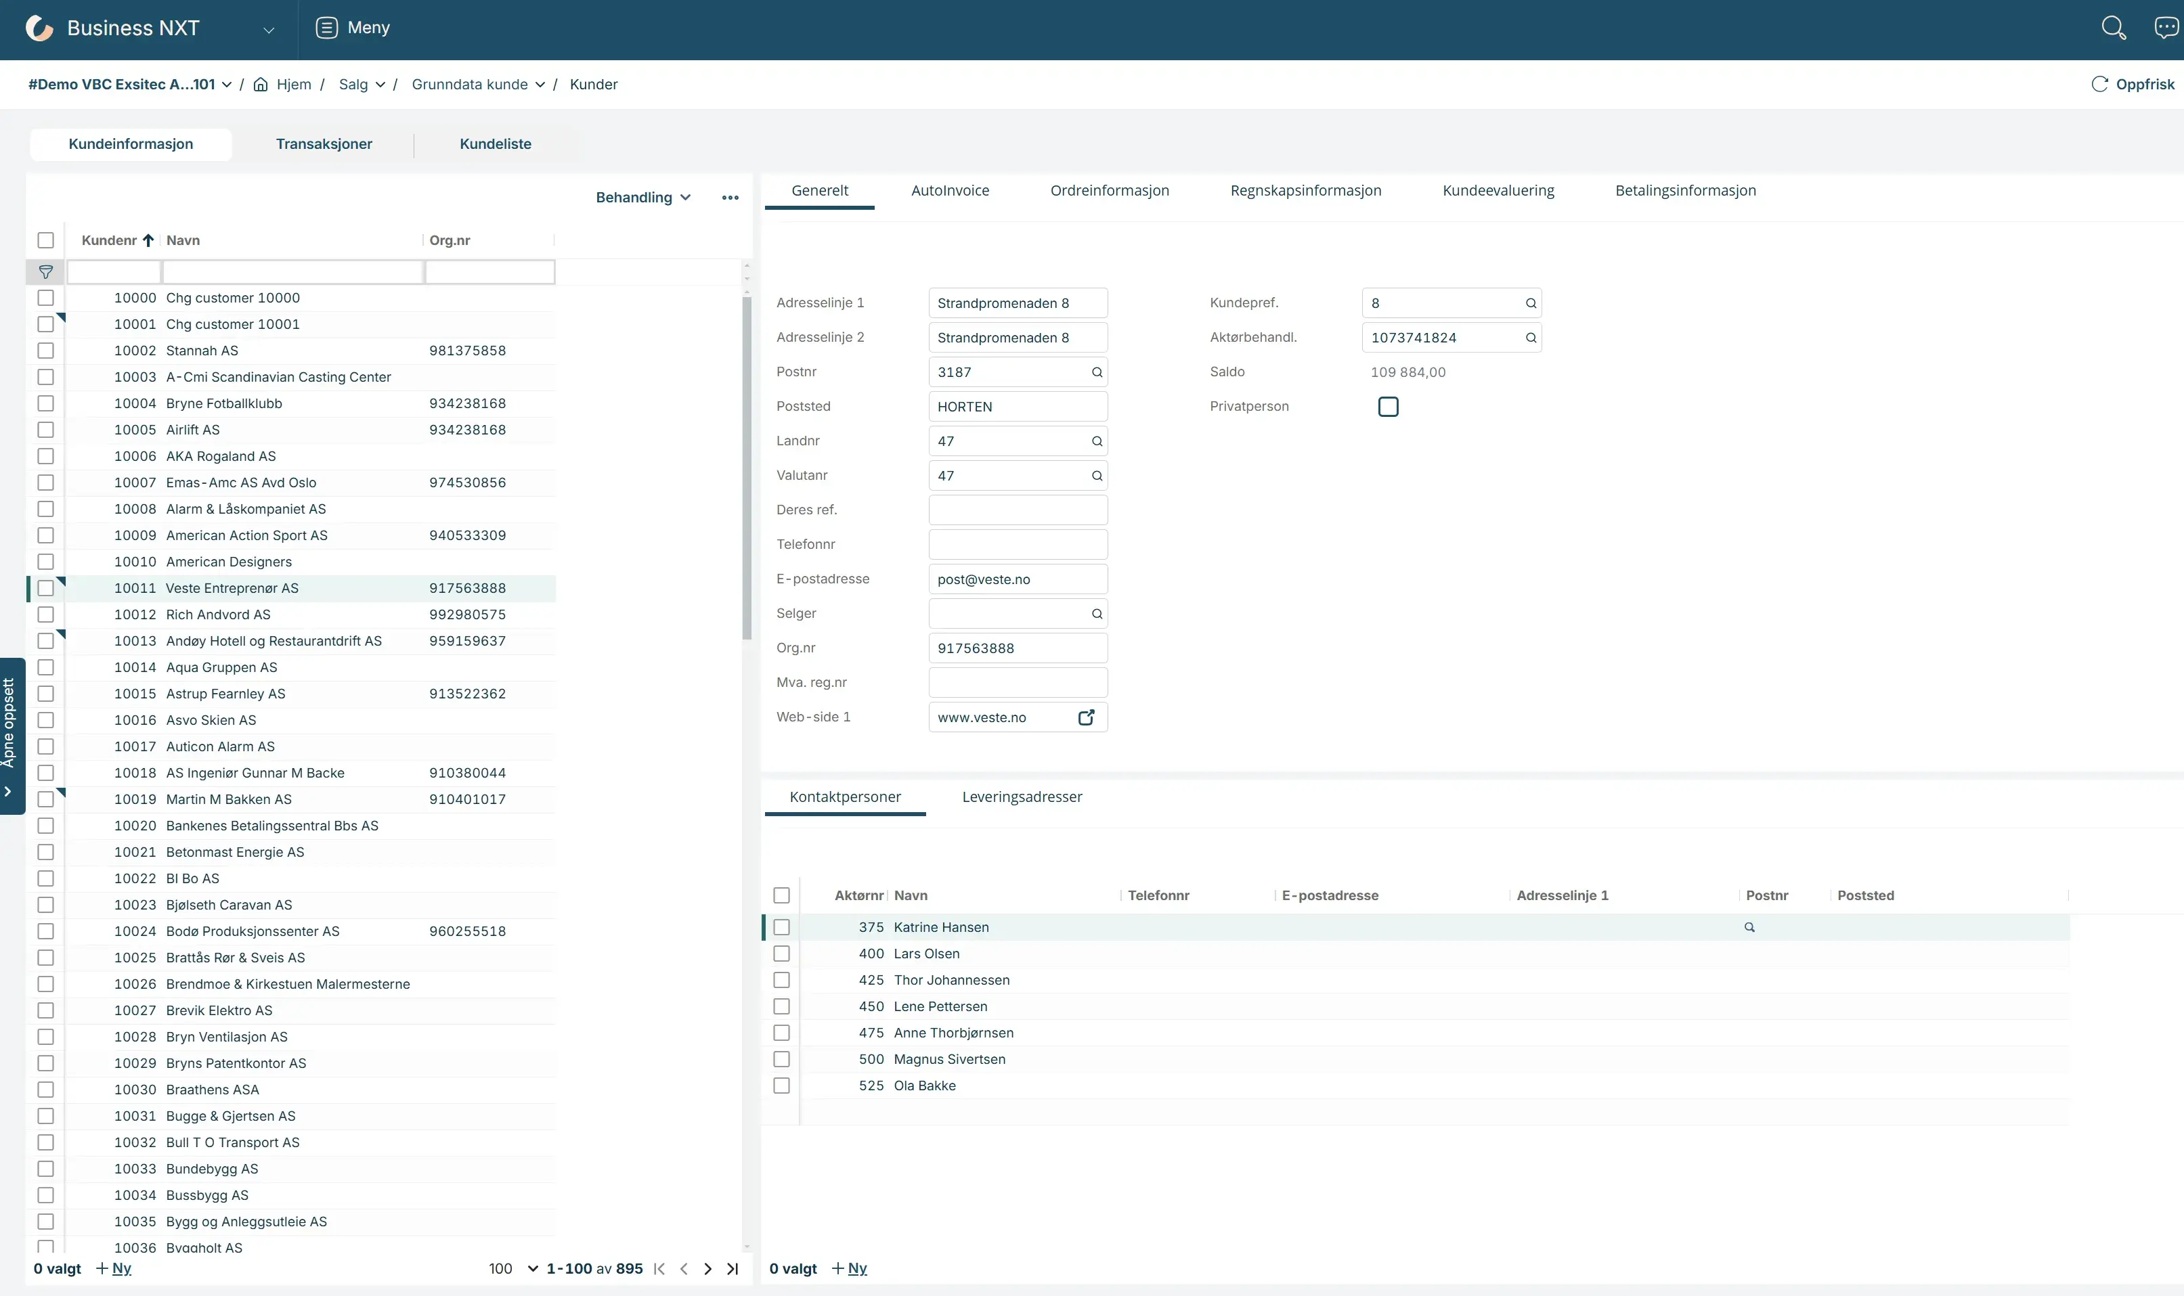Click plus Ny under contact persons
The image size is (2184, 1296).
pyautogui.click(x=849, y=1269)
